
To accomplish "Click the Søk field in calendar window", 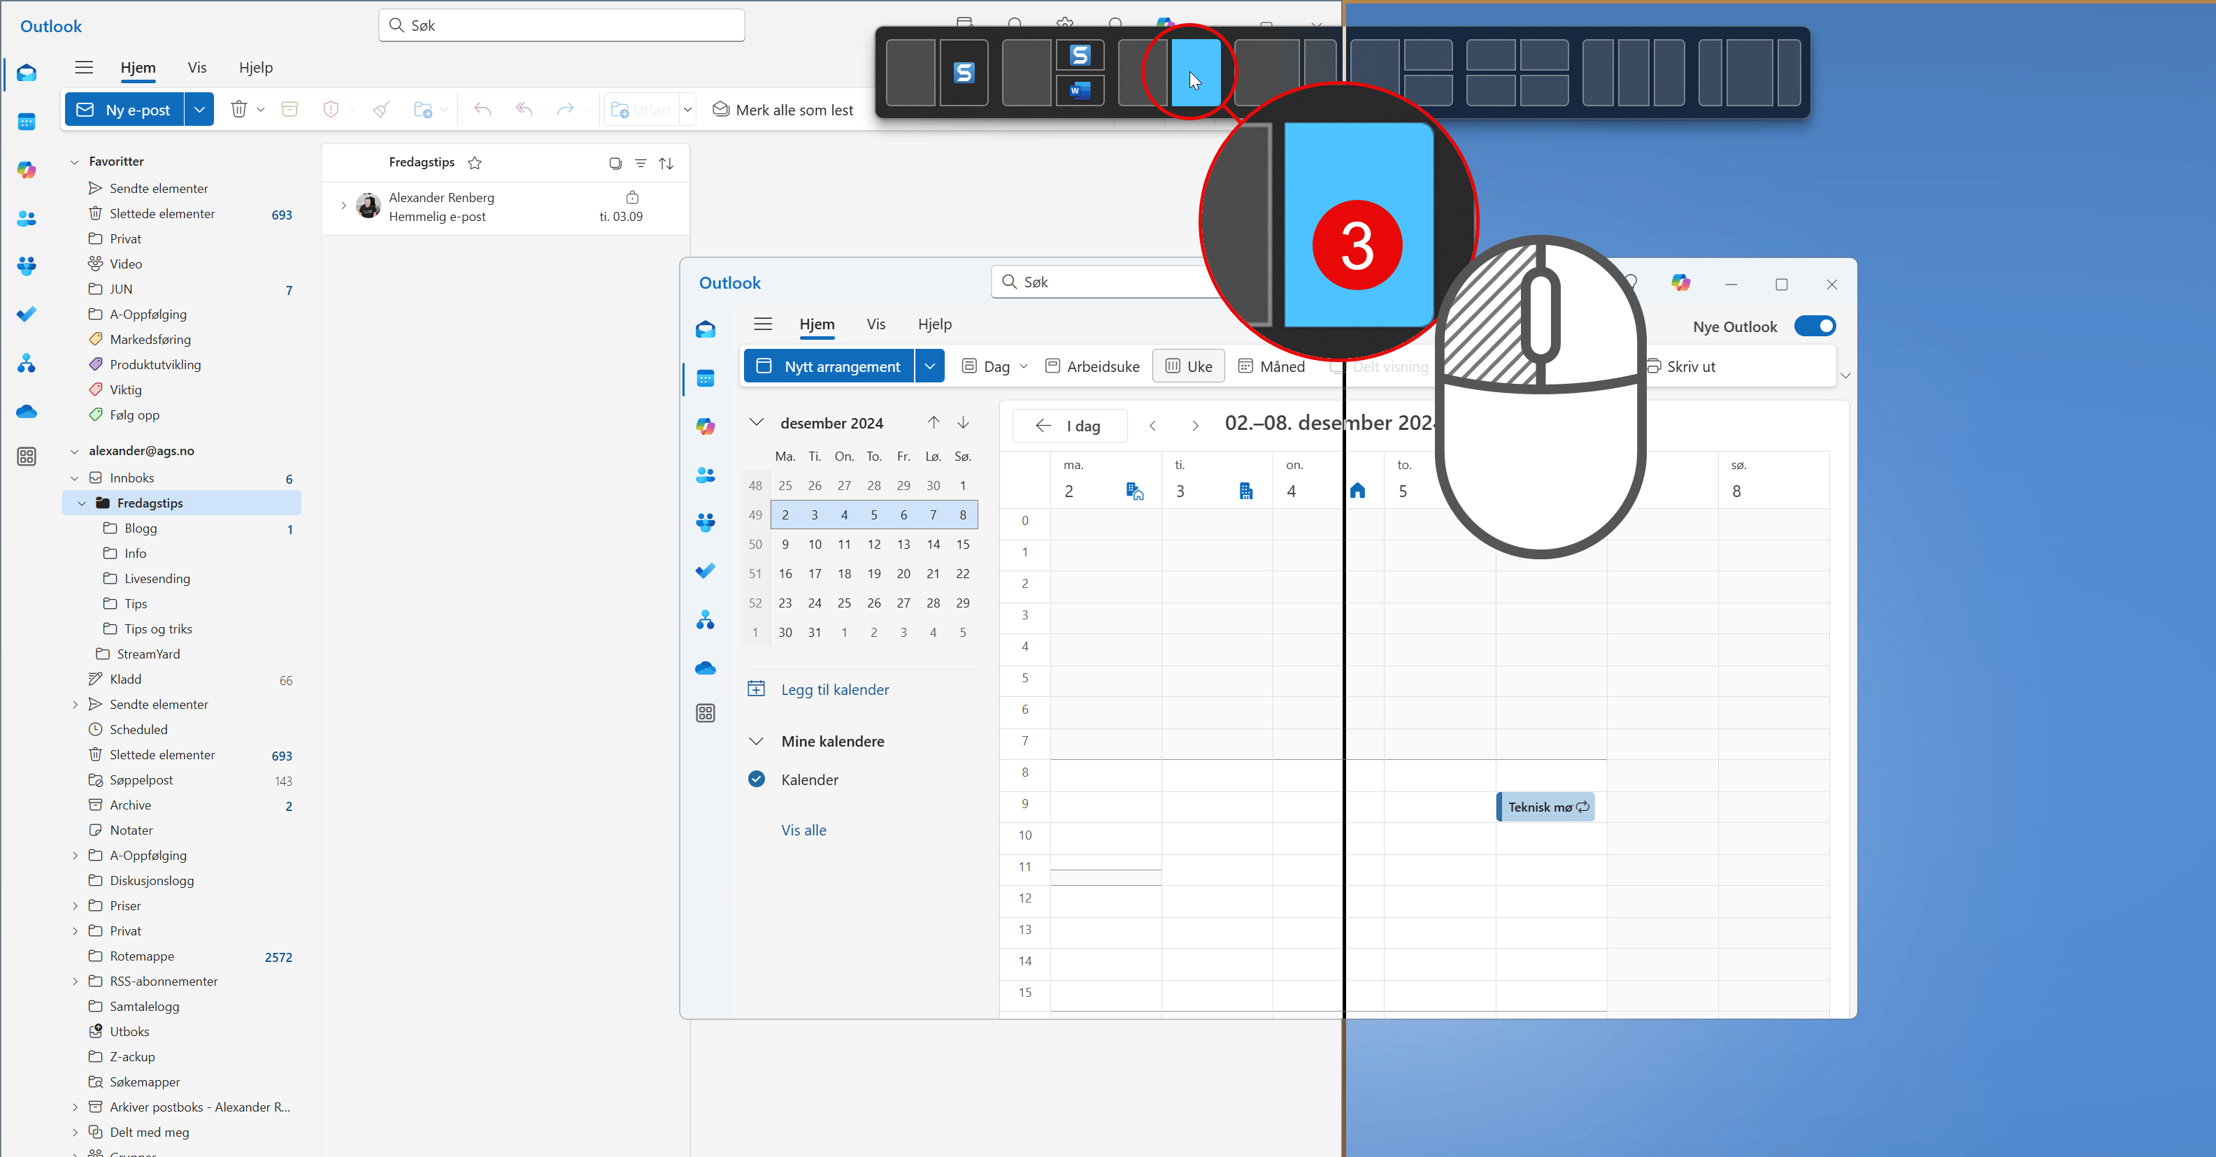I will click(1118, 282).
